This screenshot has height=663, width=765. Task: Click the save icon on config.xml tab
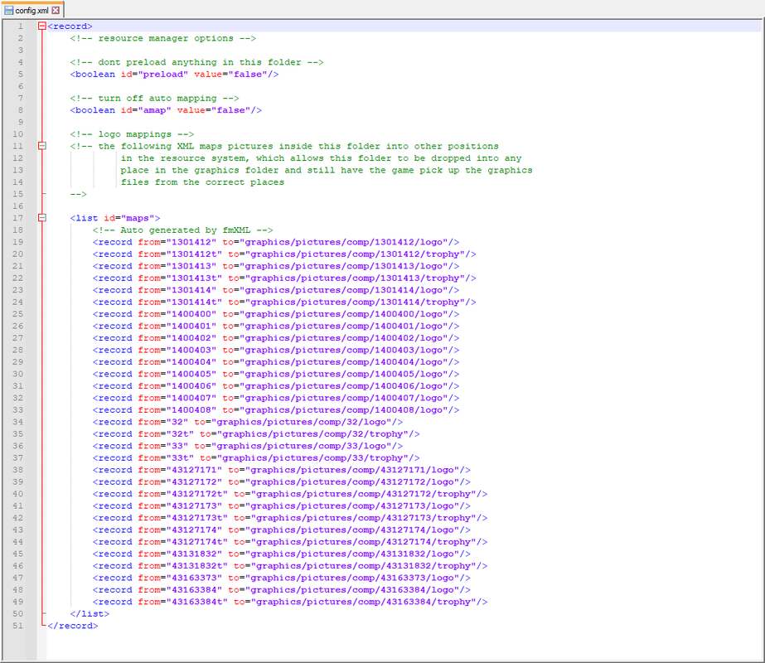click(9, 10)
